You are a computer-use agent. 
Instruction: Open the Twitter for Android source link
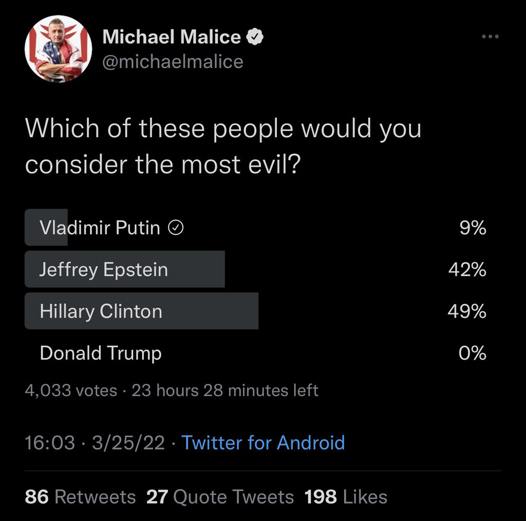[263, 443]
